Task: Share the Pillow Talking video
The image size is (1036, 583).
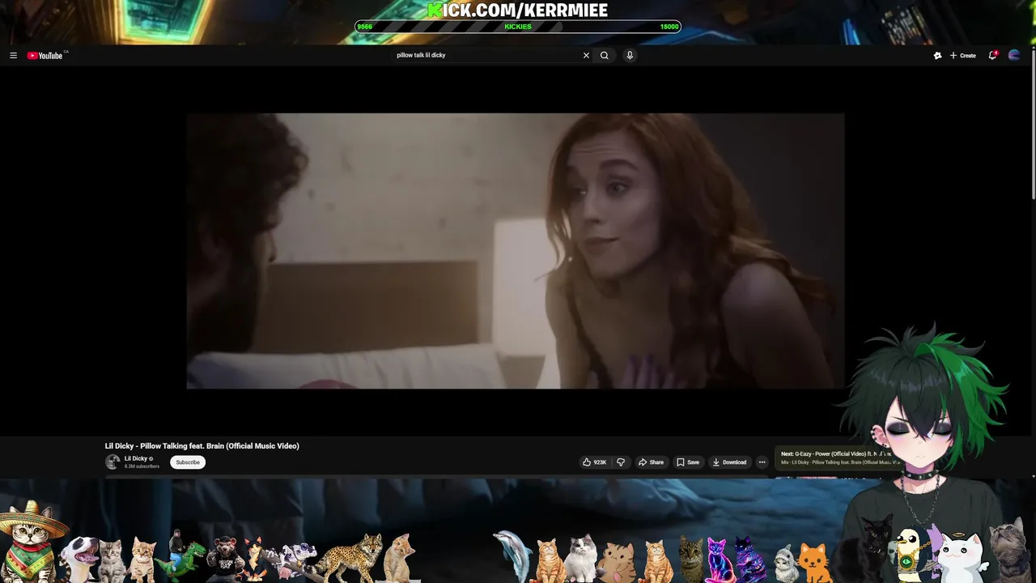Action: point(651,462)
